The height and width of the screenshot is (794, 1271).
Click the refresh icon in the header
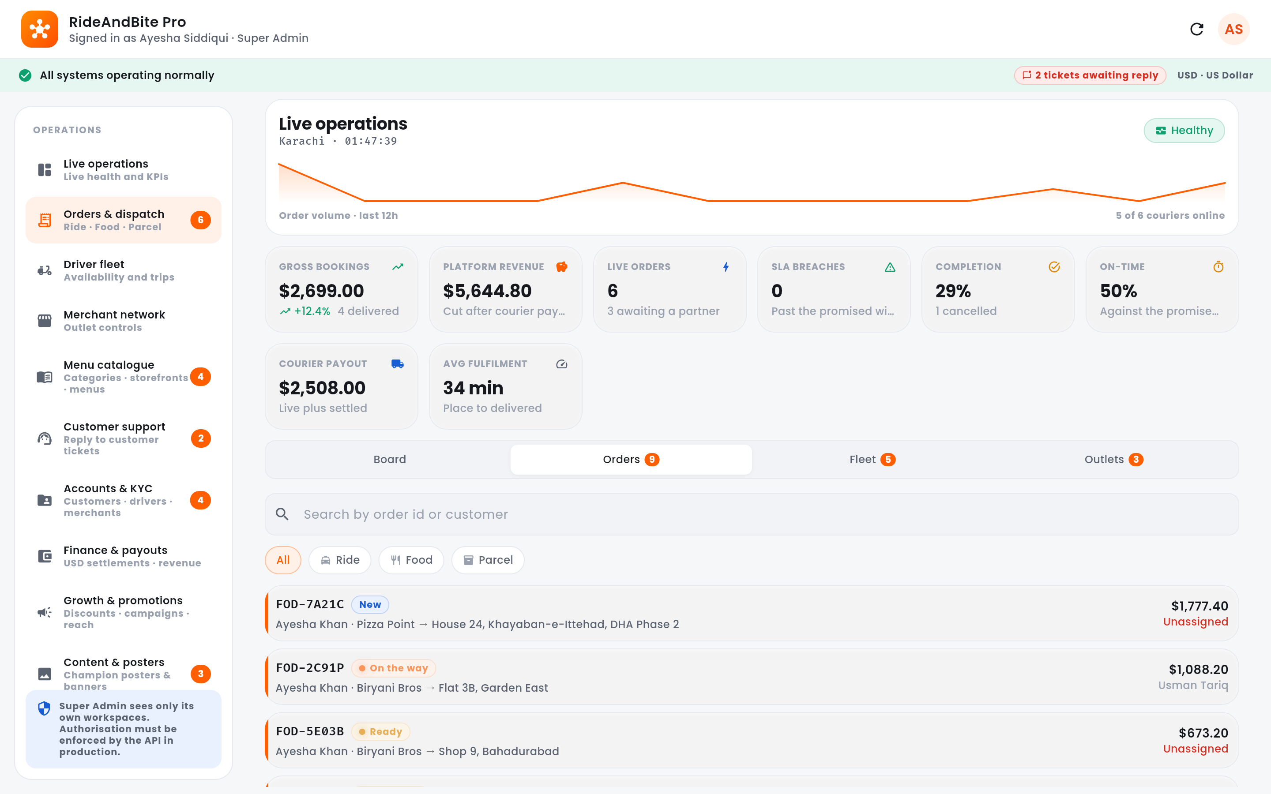click(1196, 30)
